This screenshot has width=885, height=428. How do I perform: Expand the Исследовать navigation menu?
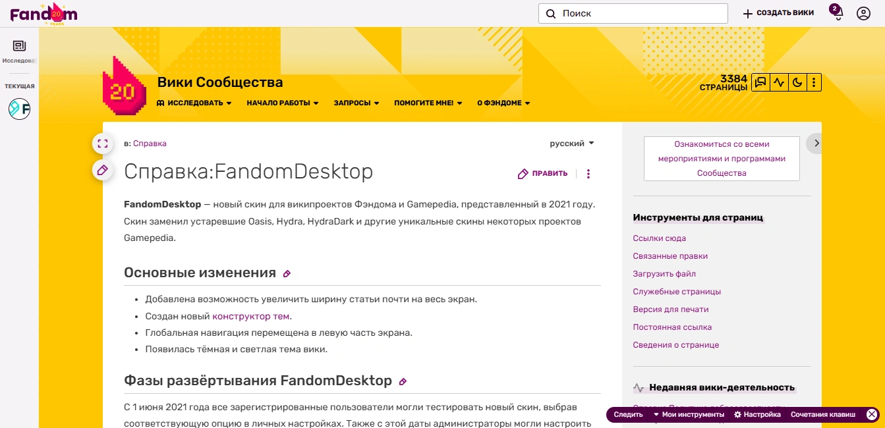coord(194,103)
